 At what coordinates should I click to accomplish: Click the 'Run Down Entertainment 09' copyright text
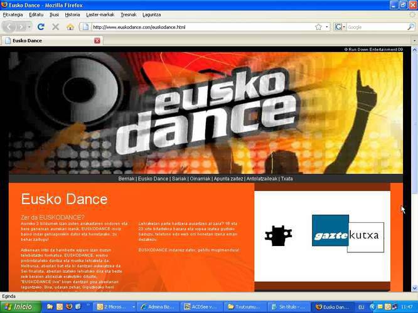tap(373, 49)
